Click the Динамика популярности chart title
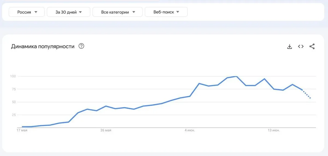This screenshot has height=156, width=328. click(x=43, y=46)
